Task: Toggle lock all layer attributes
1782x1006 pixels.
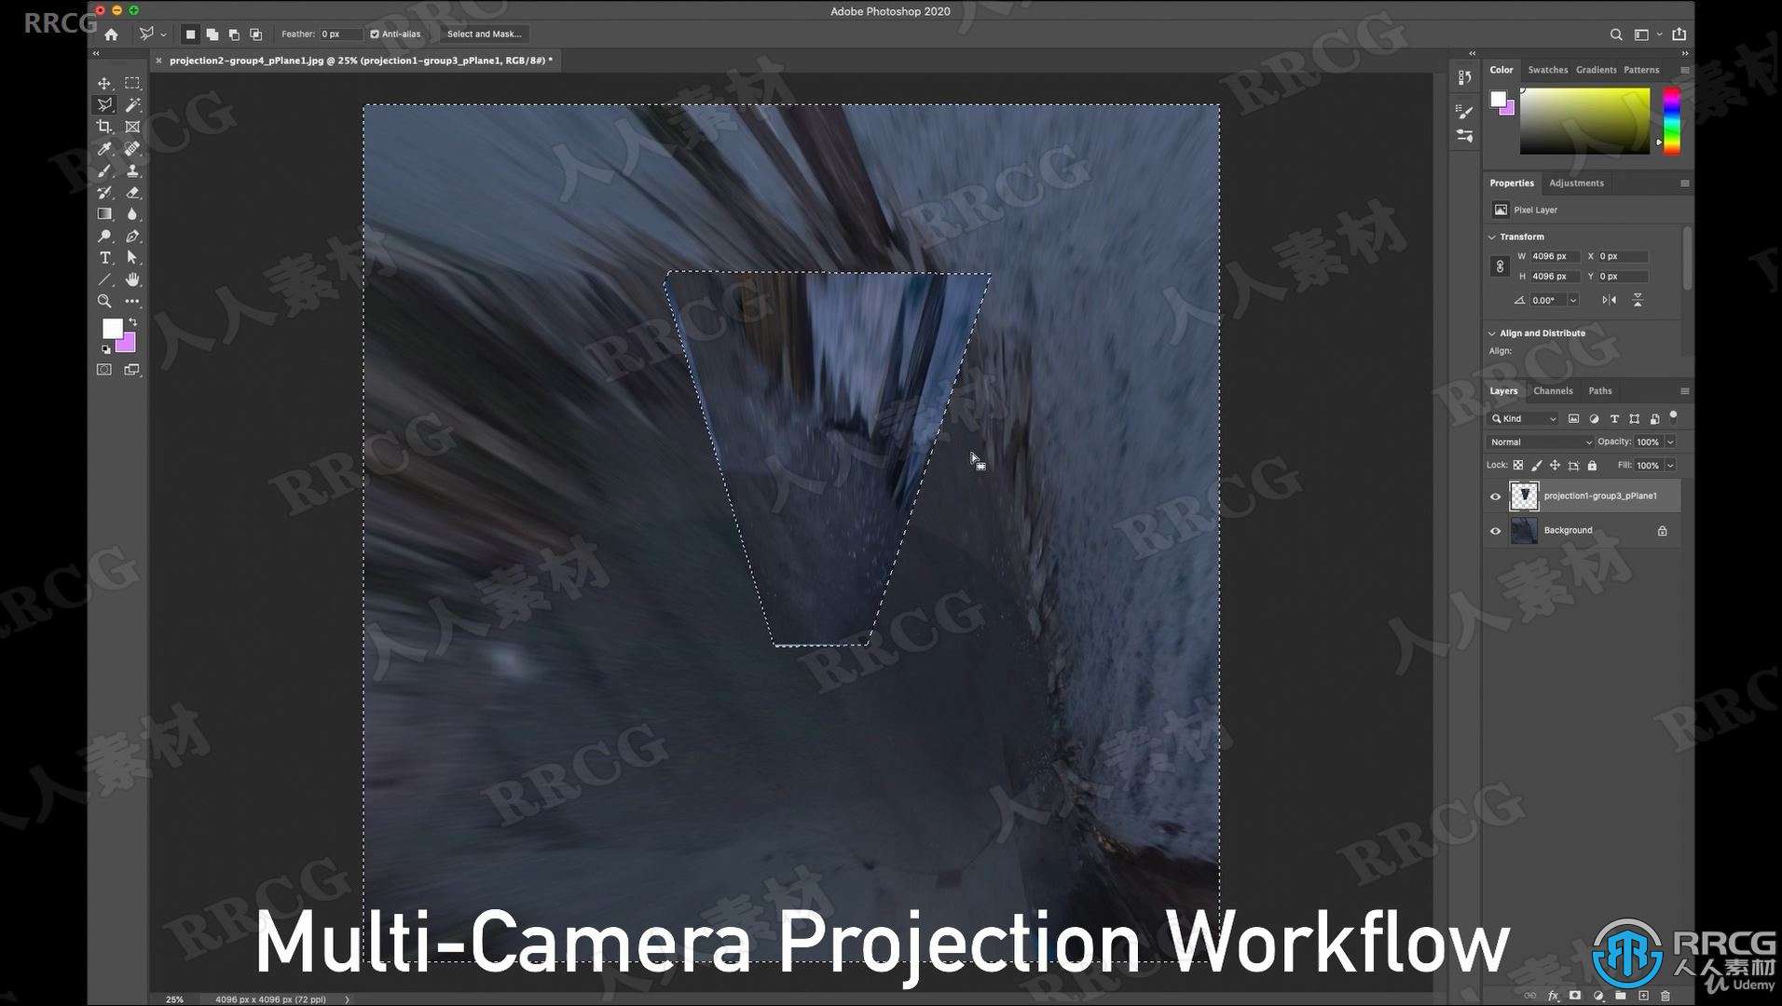Action: point(1592,465)
